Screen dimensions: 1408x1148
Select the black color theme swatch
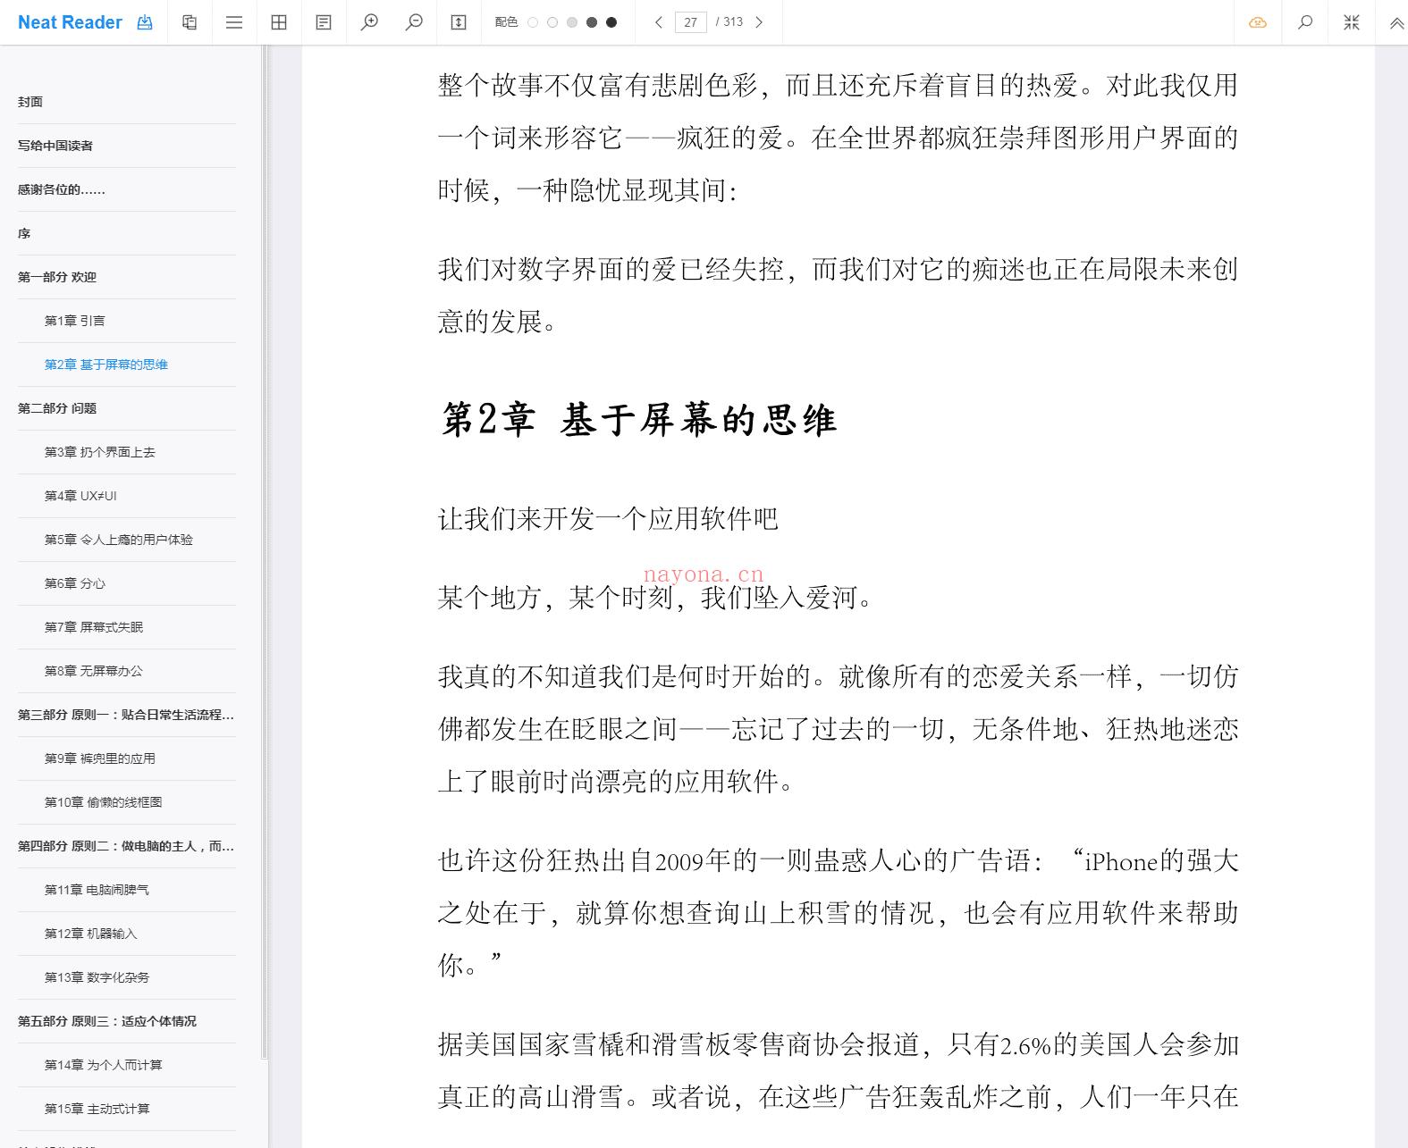[611, 22]
